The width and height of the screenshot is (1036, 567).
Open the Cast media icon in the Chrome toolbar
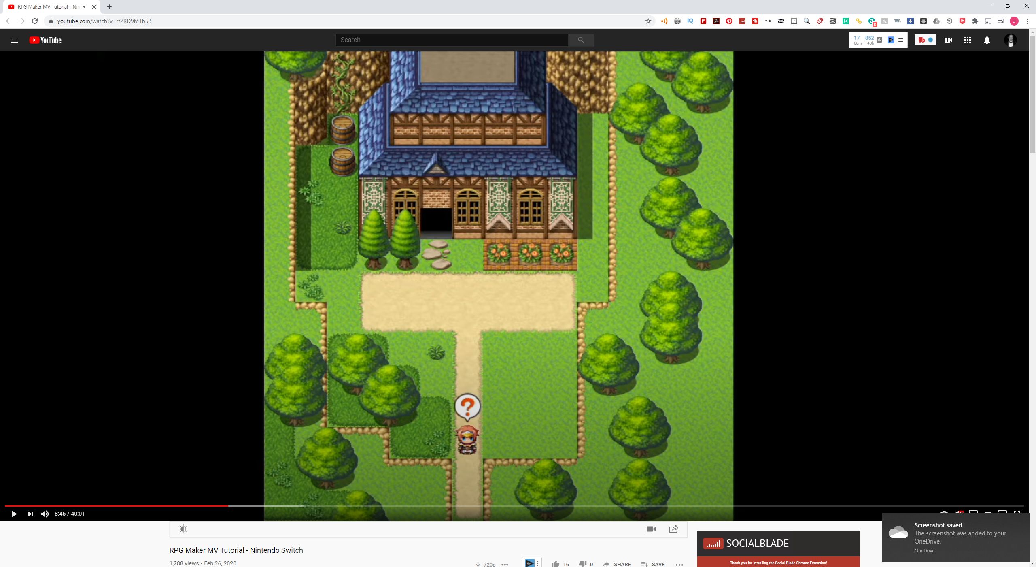coord(988,21)
